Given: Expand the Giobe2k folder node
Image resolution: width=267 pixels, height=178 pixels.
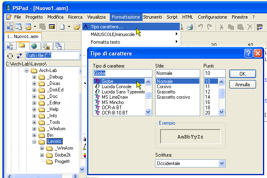Looking at the screenshot, I should pos(42,155).
